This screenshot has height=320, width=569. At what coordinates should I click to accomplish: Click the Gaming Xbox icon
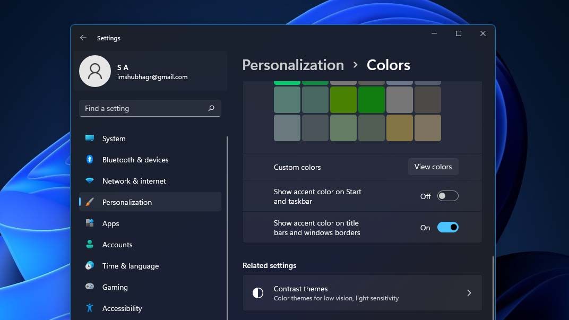coord(90,287)
